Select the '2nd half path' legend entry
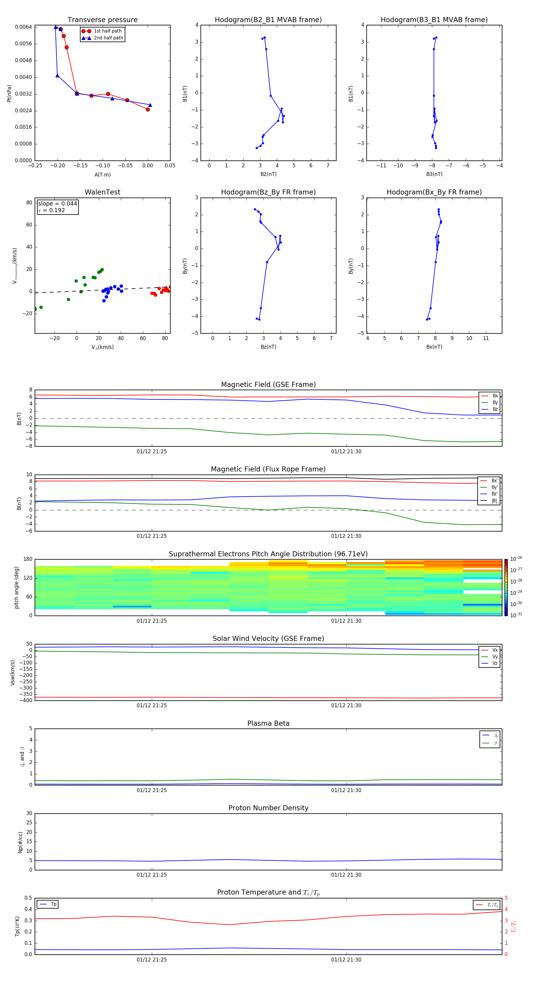This screenshot has width=537, height=986. [x=102, y=38]
